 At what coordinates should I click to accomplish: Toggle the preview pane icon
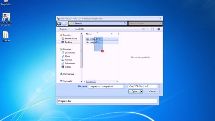pyautogui.click(x=153, y=29)
